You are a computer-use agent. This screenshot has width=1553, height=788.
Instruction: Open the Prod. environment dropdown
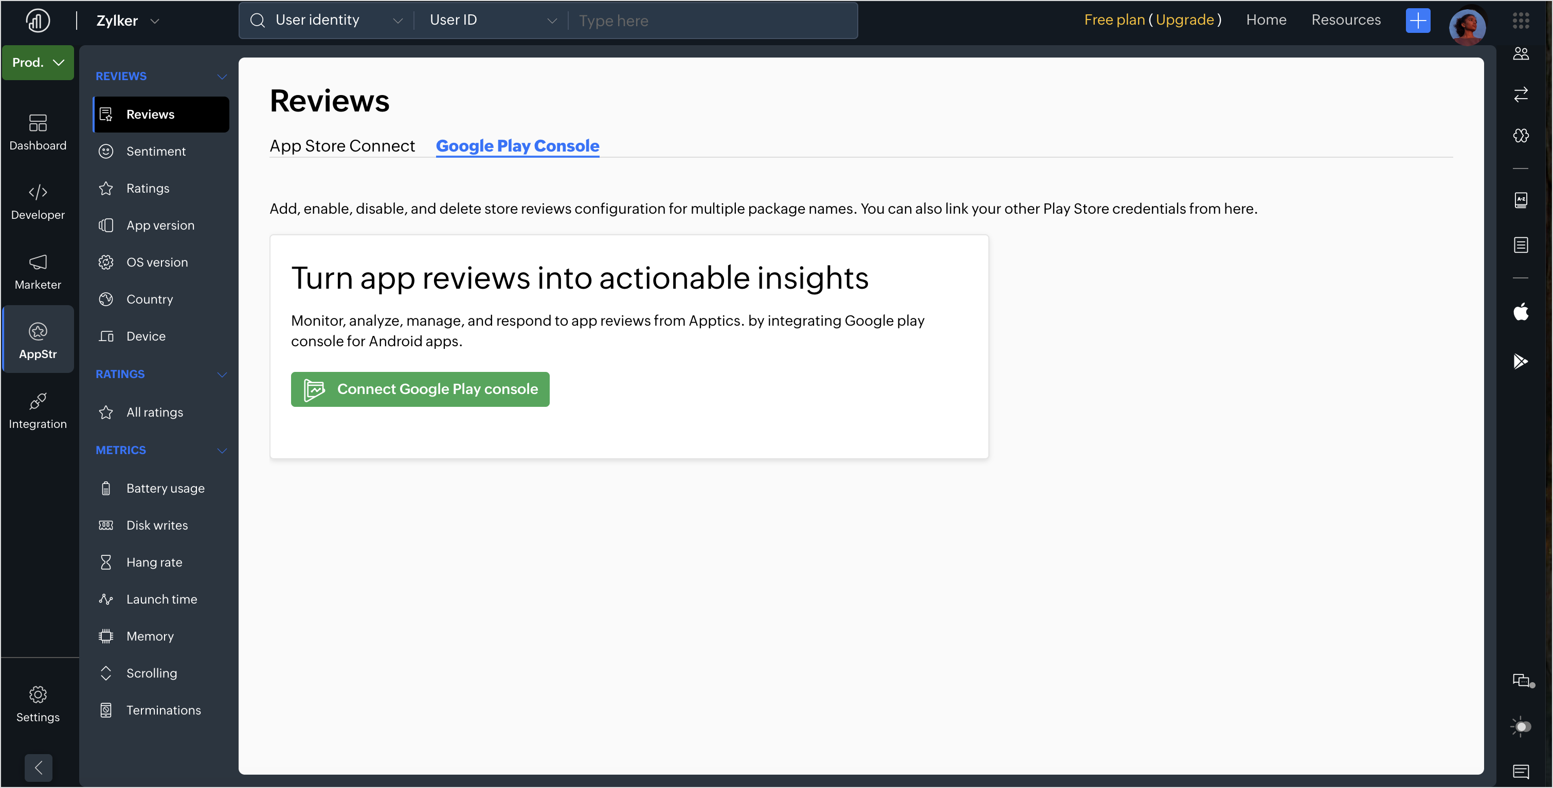pyautogui.click(x=38, y=62)
